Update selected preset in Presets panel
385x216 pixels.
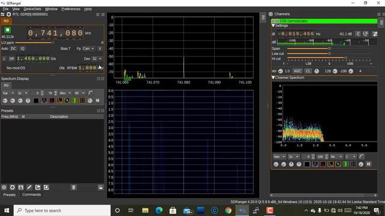click(x=12, y=188)
